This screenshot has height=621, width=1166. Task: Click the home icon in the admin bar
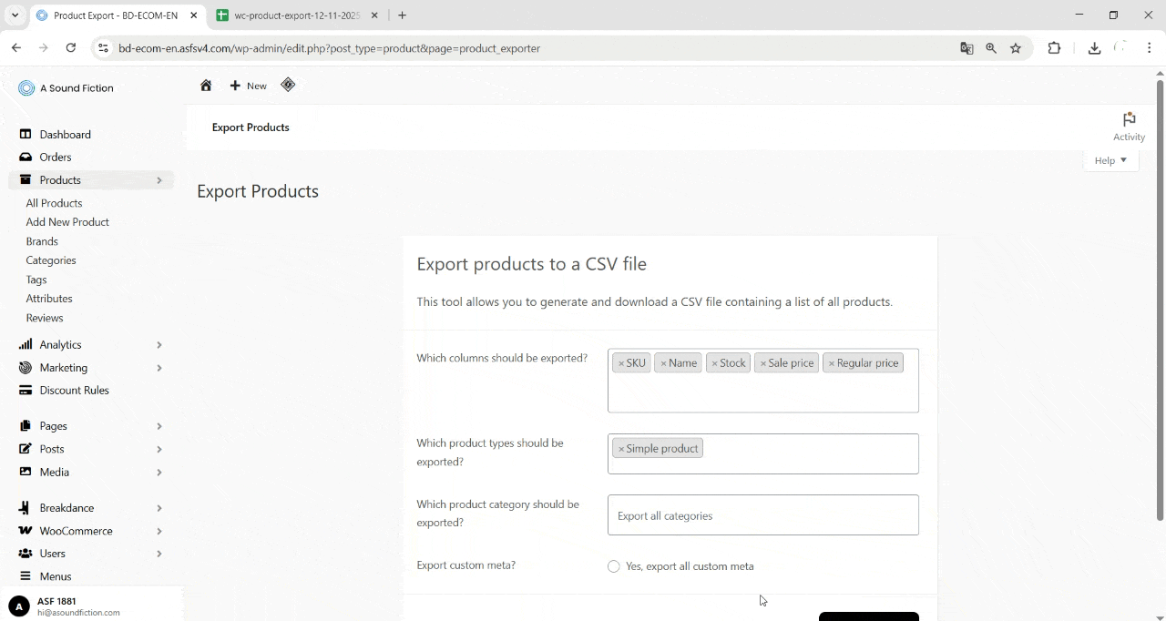pos(206,85)
